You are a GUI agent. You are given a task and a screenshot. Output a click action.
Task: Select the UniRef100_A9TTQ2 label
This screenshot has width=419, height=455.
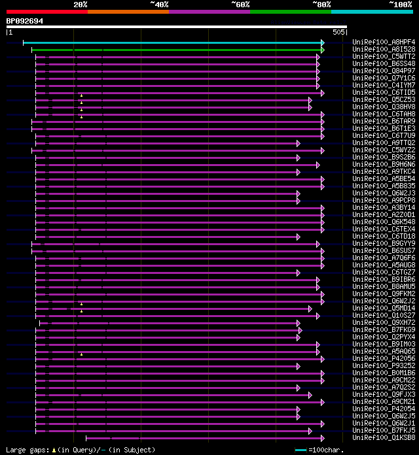(384, 143)
